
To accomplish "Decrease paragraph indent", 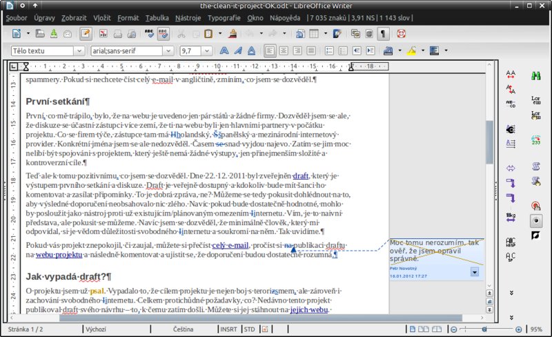I will click(357, 51).
